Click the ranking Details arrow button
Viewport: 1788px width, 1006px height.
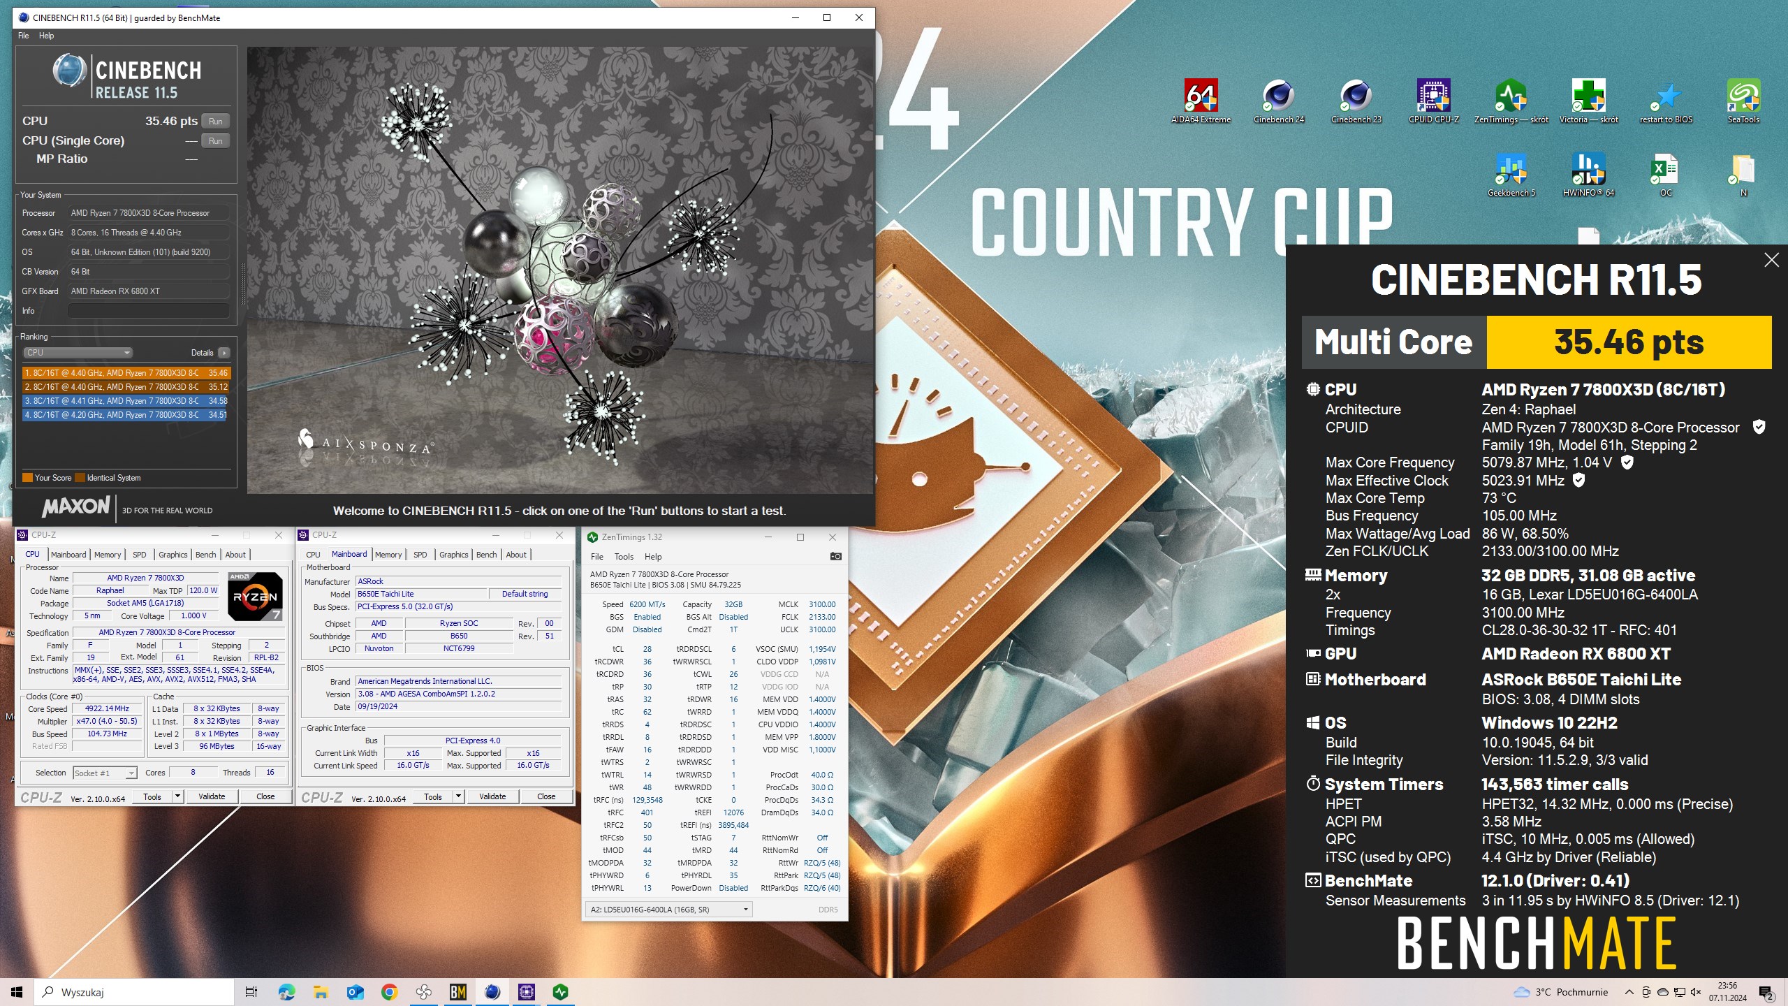click(x=224, y=353)
